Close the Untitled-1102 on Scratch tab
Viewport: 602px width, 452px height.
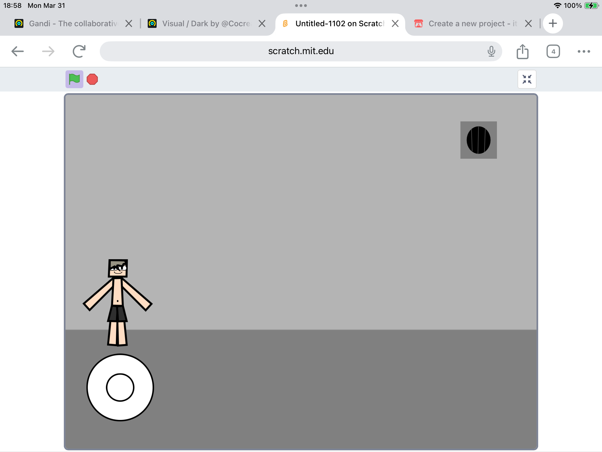(x=395, y=23)
